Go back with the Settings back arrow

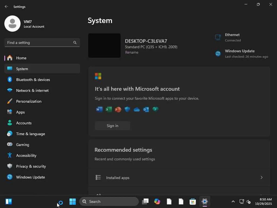point(6,6)
